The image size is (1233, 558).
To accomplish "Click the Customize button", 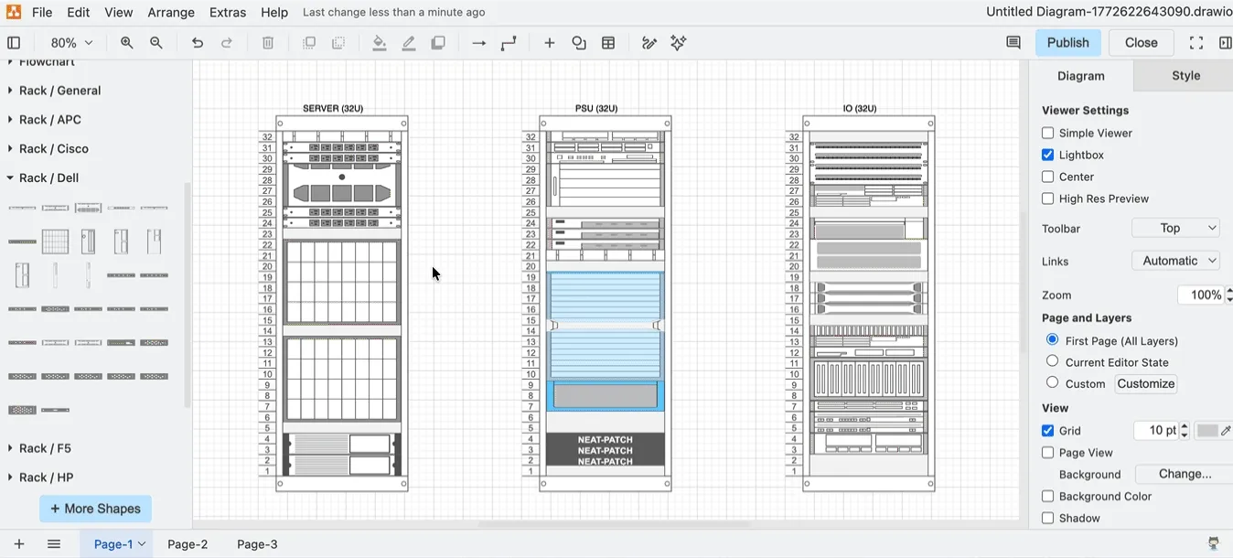I will pos(1146,384).
